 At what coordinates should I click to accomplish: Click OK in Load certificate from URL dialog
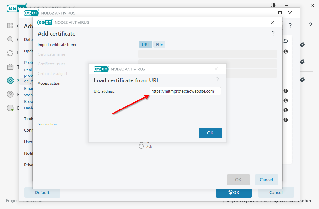(210, 133)
